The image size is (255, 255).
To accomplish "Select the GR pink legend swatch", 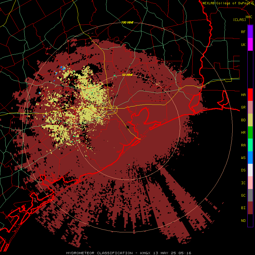I will pos(250,107).
